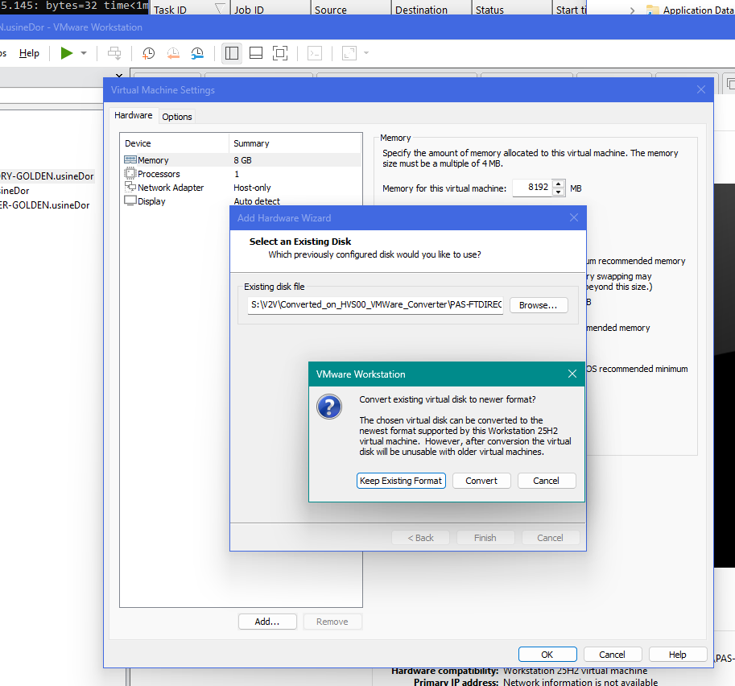The height and width of the screenshot is (686, 735).
Task: Click the Finish button in the wizard
Action: click(485, 538)
